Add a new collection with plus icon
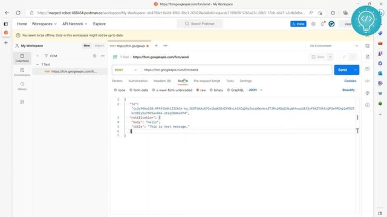This screenshot has height=217, width=387. click(37, 56)
